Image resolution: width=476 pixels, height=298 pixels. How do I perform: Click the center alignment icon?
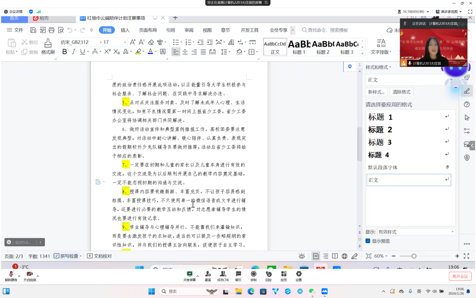point(185,52)
